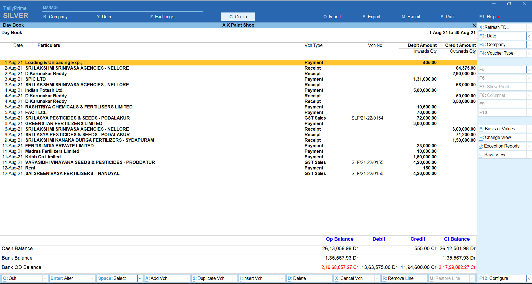The width and height of the screenshot is (532, 284).
Task: Restore down the TallyPrime window
Action: pos(509,4)
